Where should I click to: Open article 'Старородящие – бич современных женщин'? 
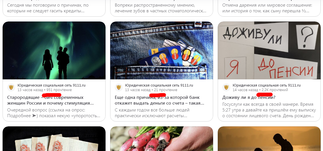[50, 100]
